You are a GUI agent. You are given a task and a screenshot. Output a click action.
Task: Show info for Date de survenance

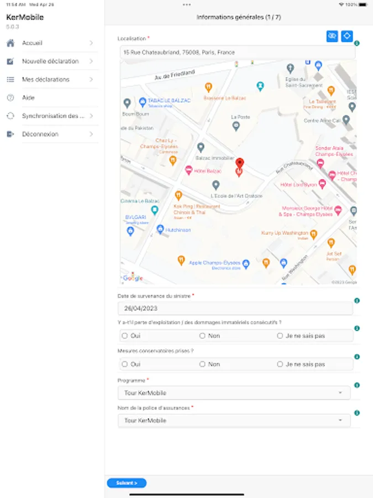pos(357,300)
